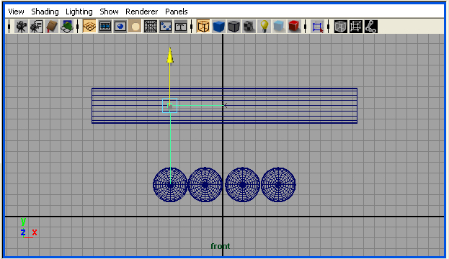Click the "front" view label
The image size is (449, 259).
(221, 246)
